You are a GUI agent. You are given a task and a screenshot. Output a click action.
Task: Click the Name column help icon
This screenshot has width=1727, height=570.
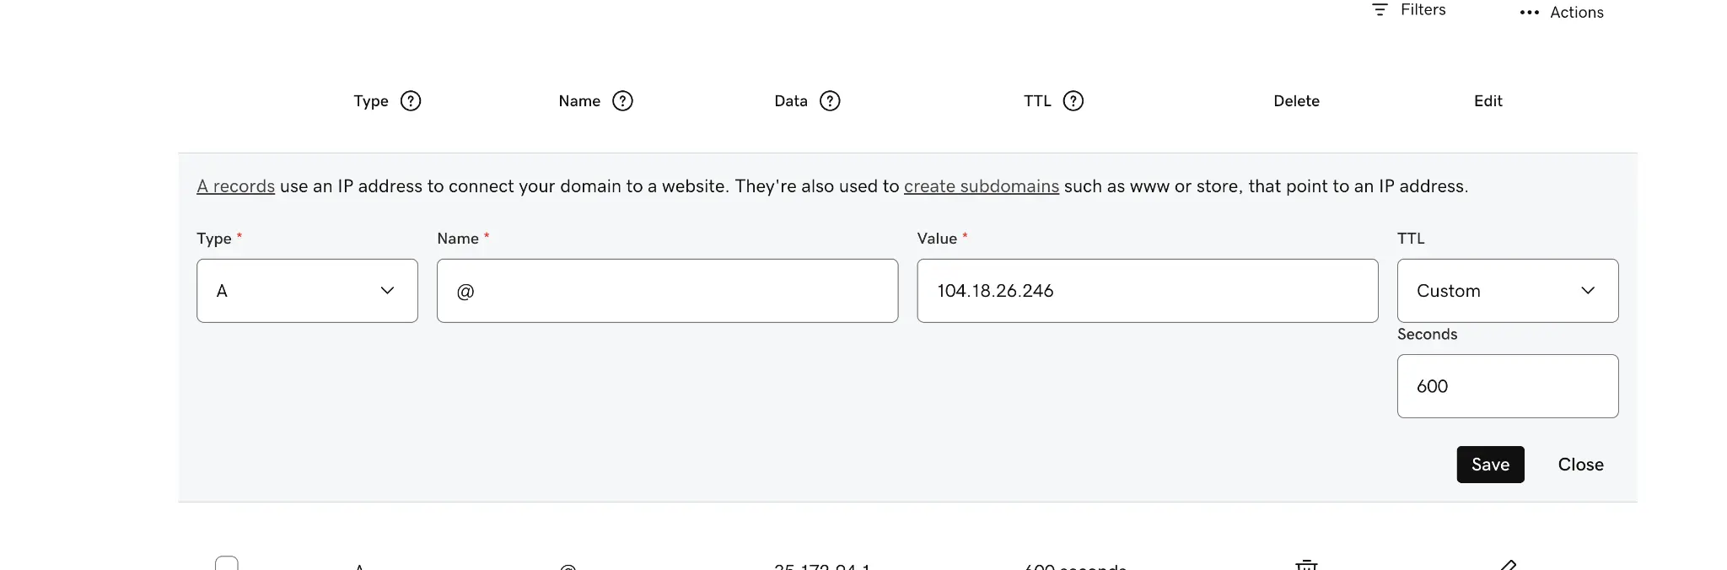[622, 101]
